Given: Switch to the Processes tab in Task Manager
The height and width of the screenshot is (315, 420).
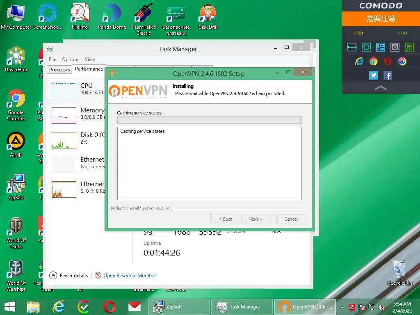Looking at the screenshot, I should tap(59, 70).
